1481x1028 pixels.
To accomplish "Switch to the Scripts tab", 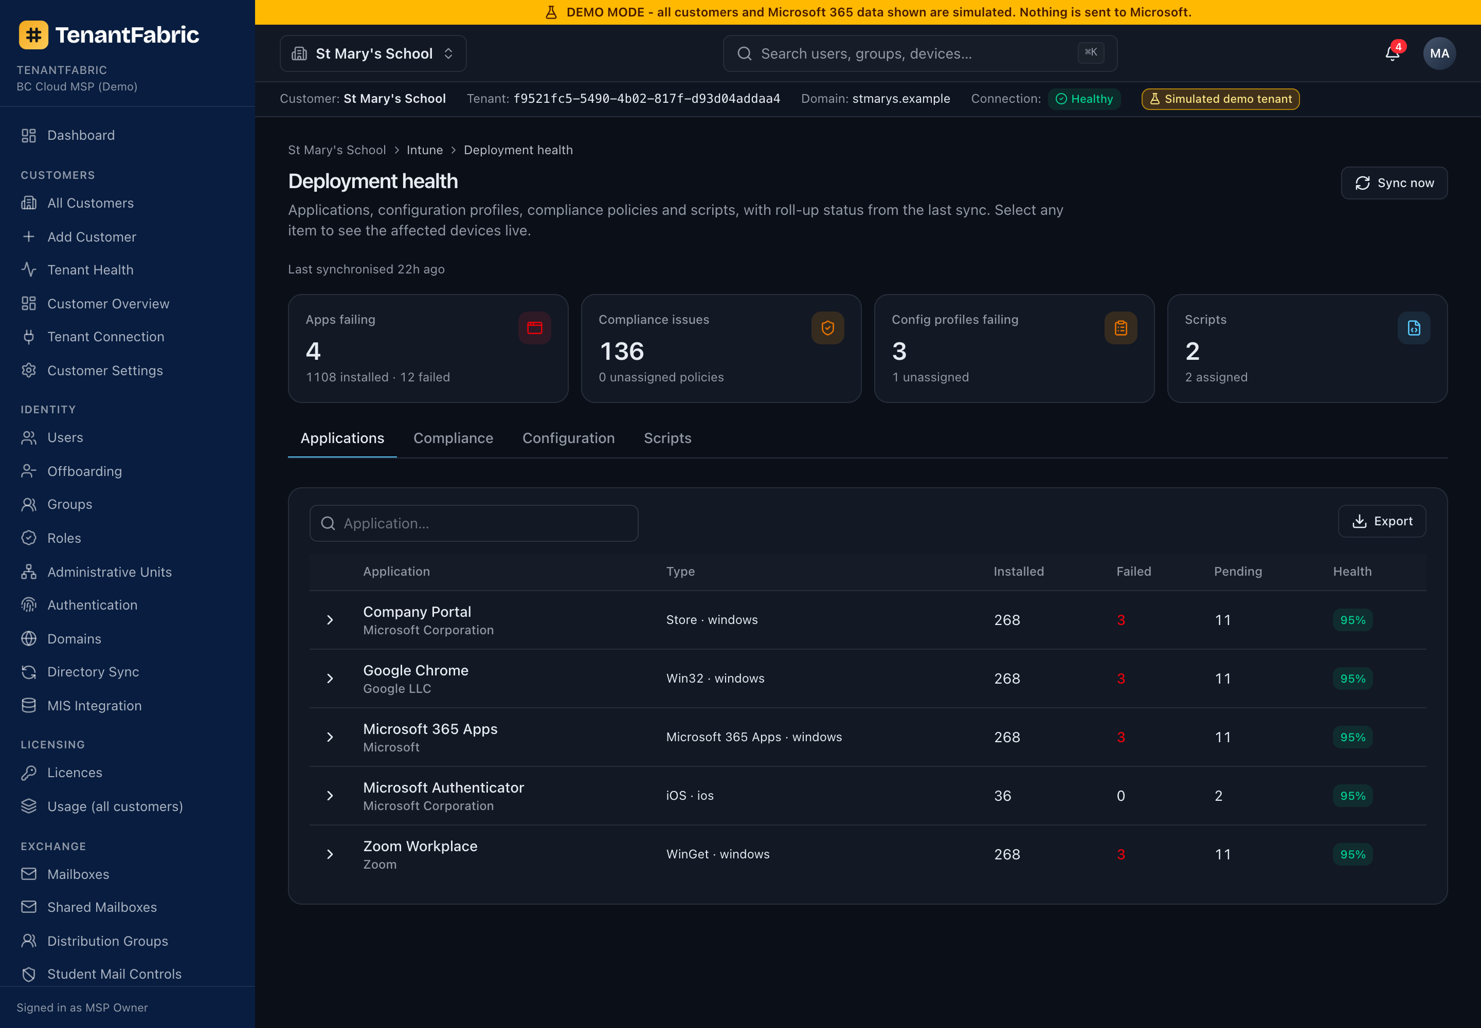I will coord(667,438).
